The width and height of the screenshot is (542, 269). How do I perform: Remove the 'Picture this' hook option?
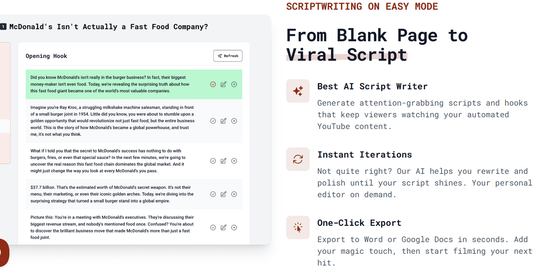point(234,227)
